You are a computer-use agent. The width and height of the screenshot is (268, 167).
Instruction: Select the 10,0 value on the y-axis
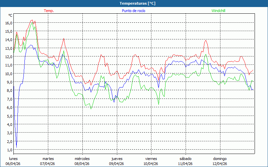click(9, 73)
